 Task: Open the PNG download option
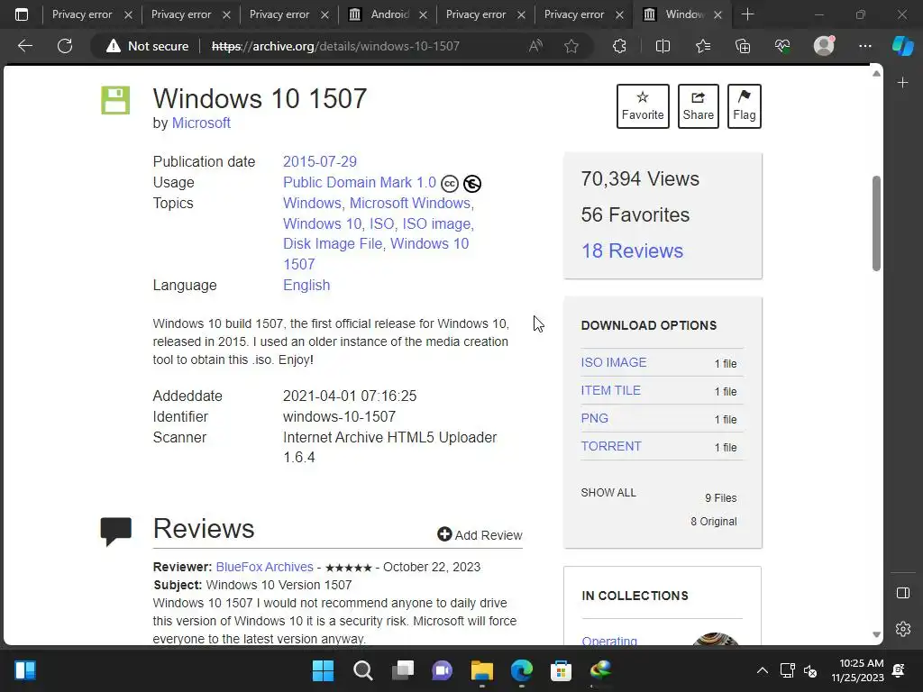pyautogui.click(x=595, y=418)
